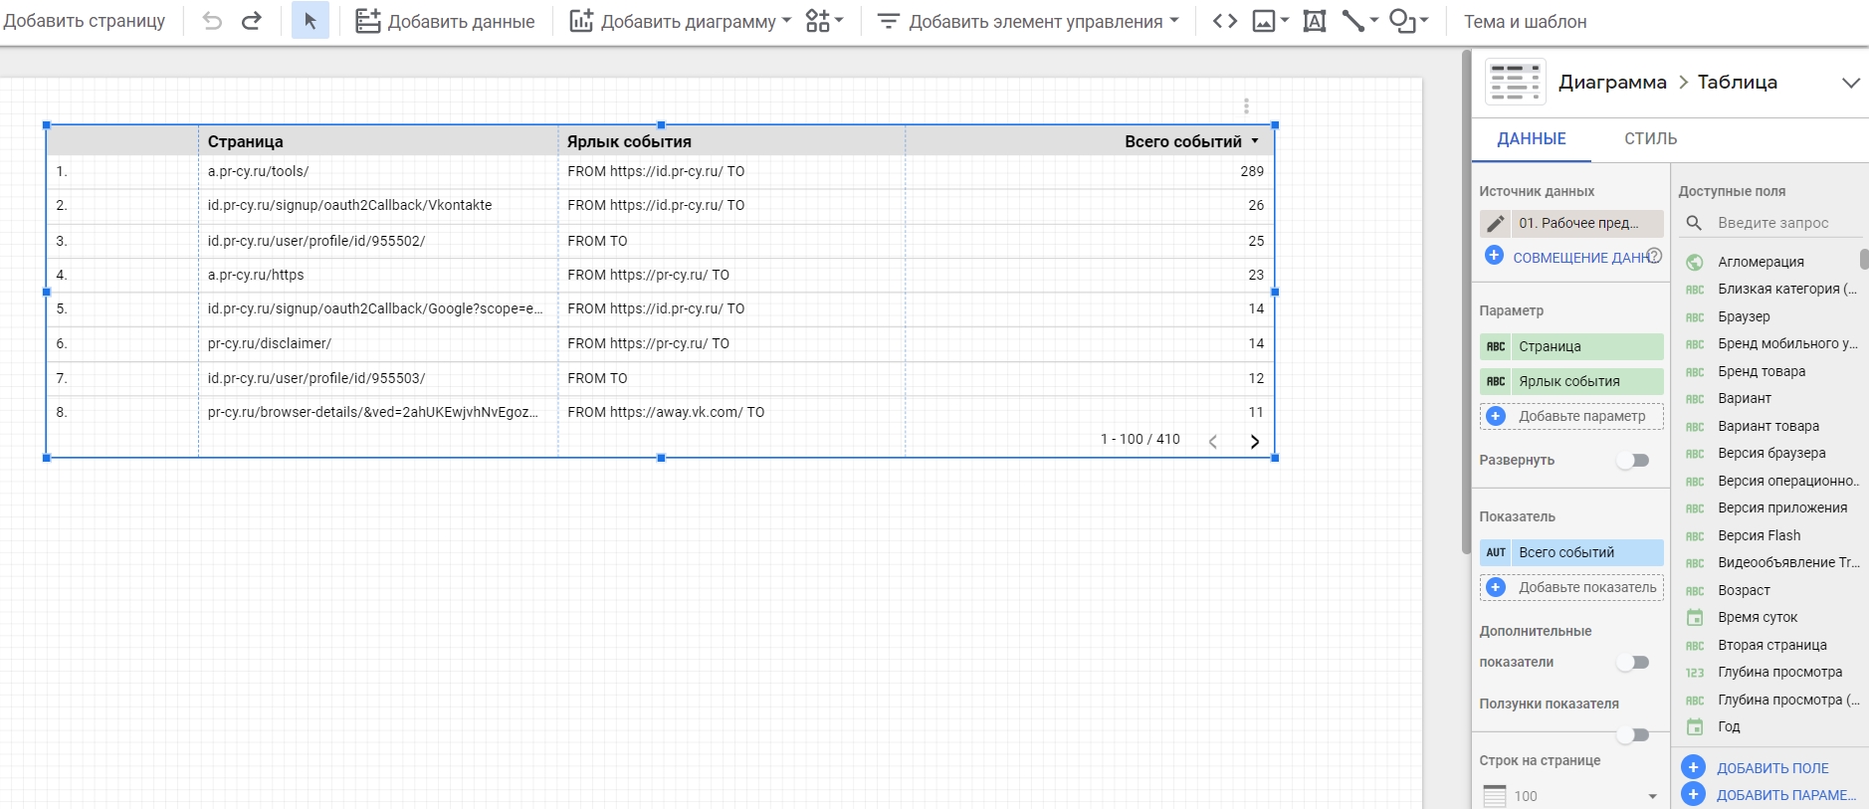This screenshot has width=1869, height=809.
Task: Click СОВМЕЩЕНИЕ ДАННЫХ link
Action: [1580, 258]
